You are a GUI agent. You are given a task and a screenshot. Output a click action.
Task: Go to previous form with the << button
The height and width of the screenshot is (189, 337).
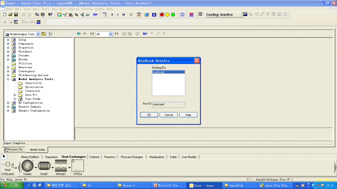[x=92, y=34]
